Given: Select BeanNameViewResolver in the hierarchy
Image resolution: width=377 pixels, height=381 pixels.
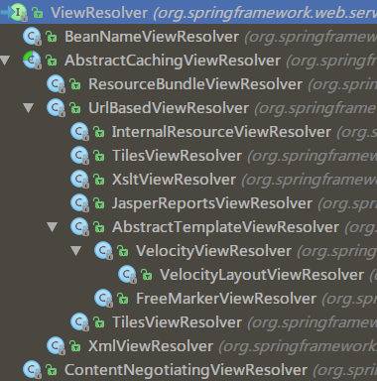Looking at the screenshot, I should click(152, 37).
